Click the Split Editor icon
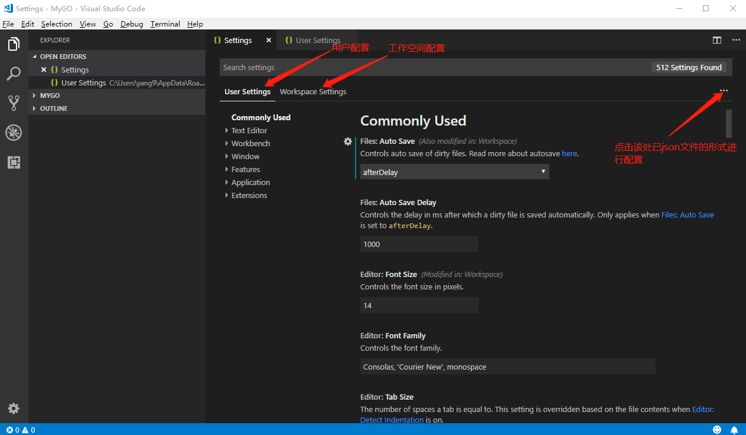This screenshot has width=746, height=435. tap(716, 40)
